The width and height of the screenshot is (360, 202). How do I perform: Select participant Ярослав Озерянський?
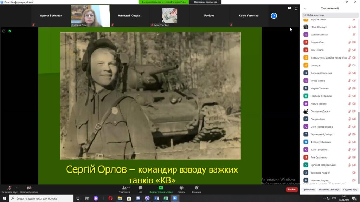pos(330,165)
